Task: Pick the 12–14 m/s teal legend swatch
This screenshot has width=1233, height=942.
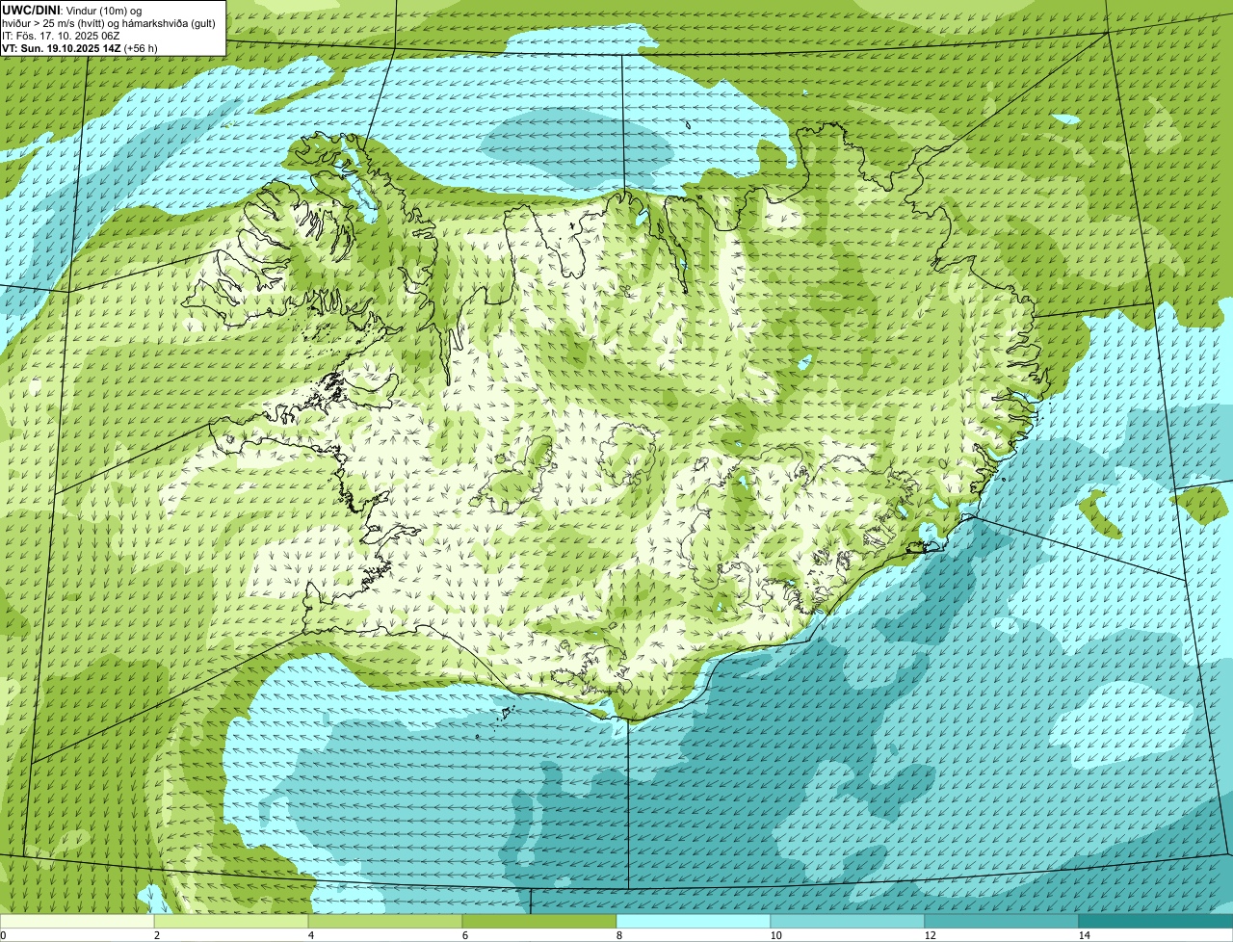Action: pos(1002,921)
